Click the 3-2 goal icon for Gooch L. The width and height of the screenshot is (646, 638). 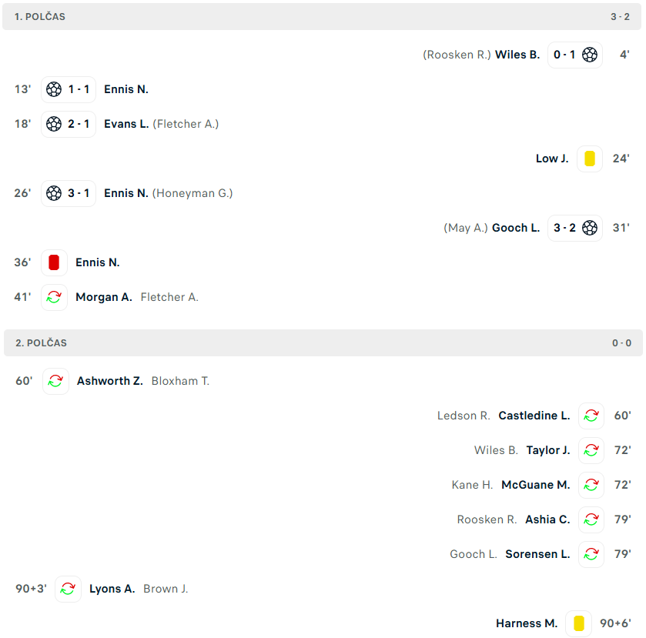(x=590, y=228)
